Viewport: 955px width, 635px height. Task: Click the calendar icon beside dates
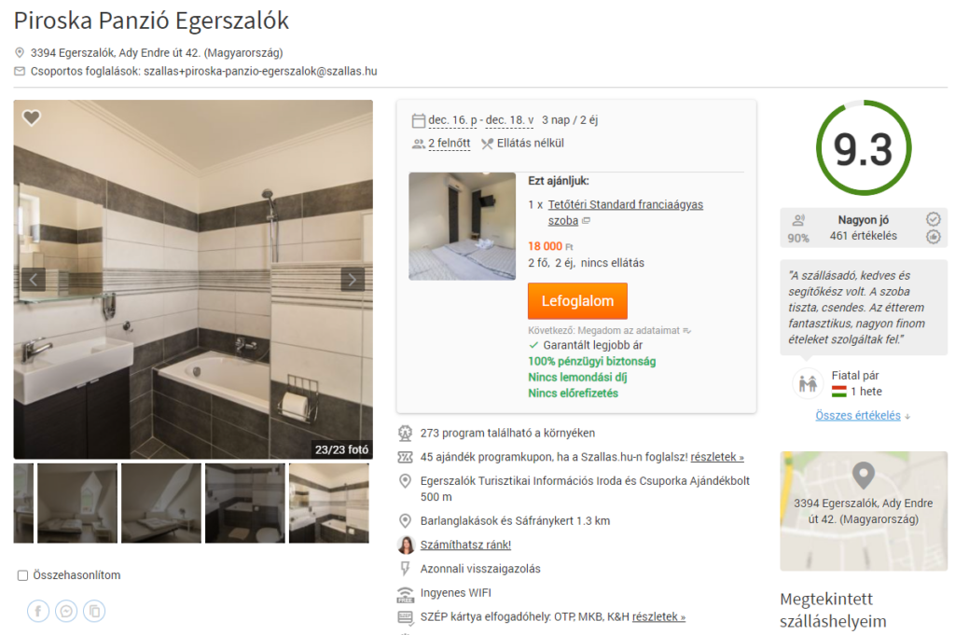[419, 120]
